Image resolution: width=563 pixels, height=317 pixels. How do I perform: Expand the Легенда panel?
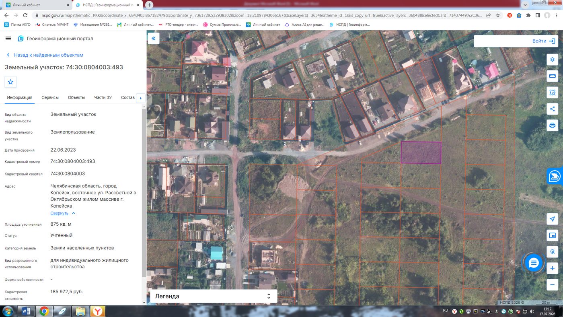click(214, 296)
